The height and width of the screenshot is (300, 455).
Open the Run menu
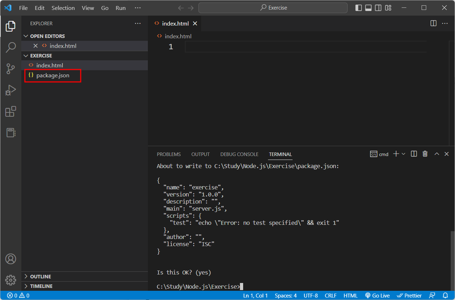point(120,7)
